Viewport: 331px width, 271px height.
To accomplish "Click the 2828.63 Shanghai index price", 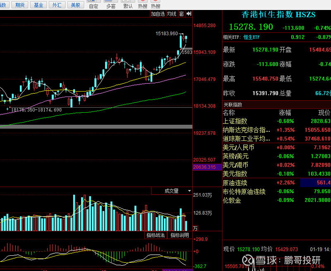I will (x=320, y=121).
